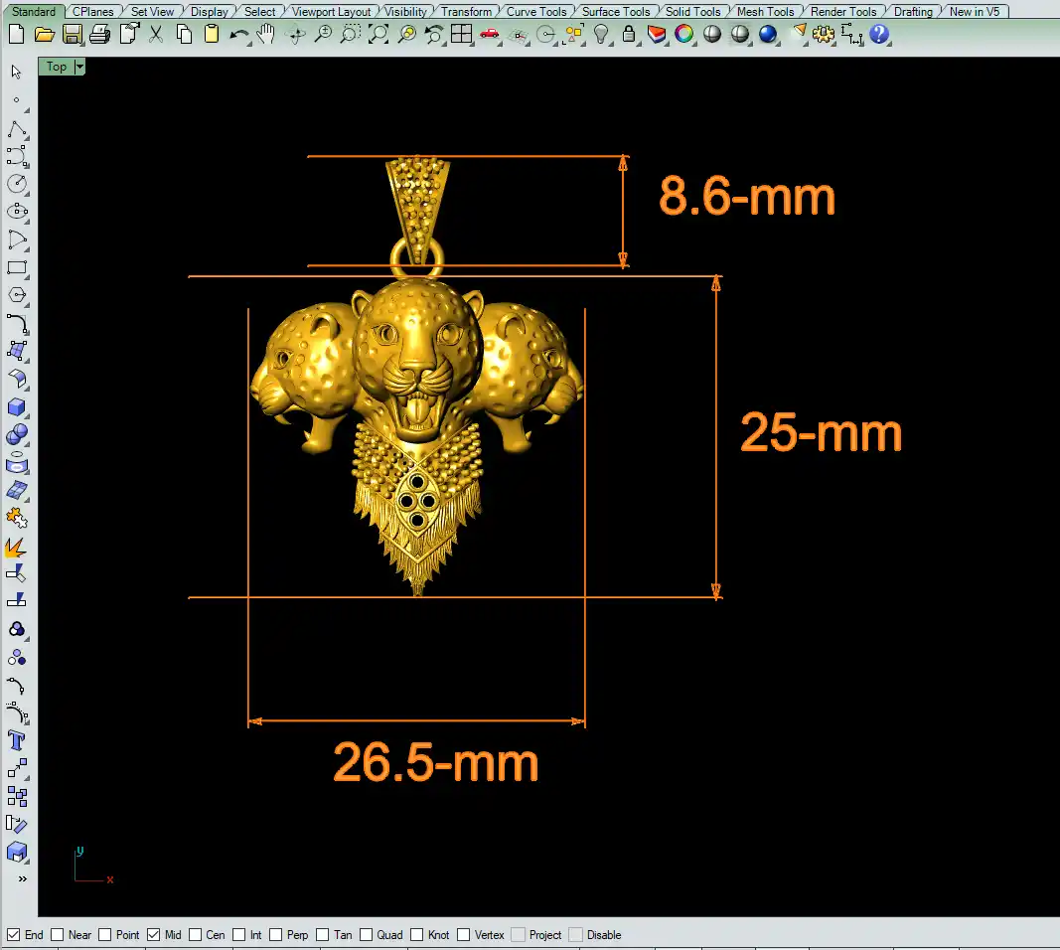Uncheck the Mid object snap
The width and height of the screenshot is (1060, 950).
(x=153, y=935)
